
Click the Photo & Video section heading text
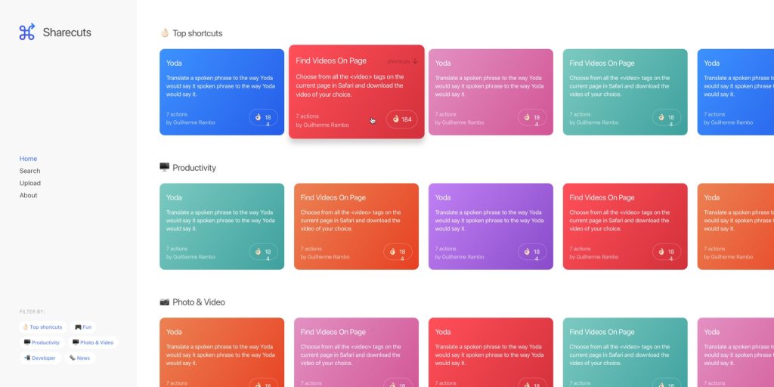coord(199,302)
